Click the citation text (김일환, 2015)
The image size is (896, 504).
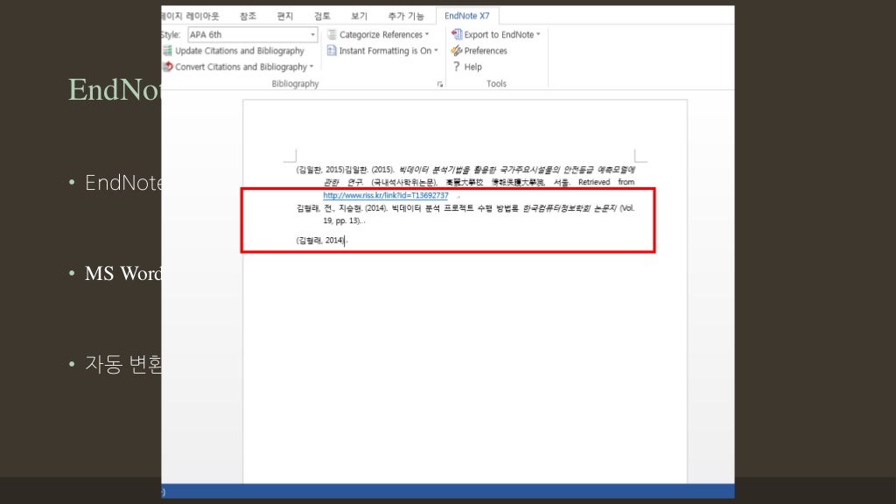pos(320,170)
